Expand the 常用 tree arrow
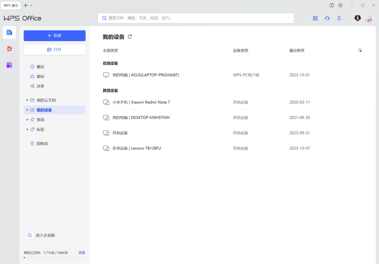379x264 pixels. tap(28, 120)
